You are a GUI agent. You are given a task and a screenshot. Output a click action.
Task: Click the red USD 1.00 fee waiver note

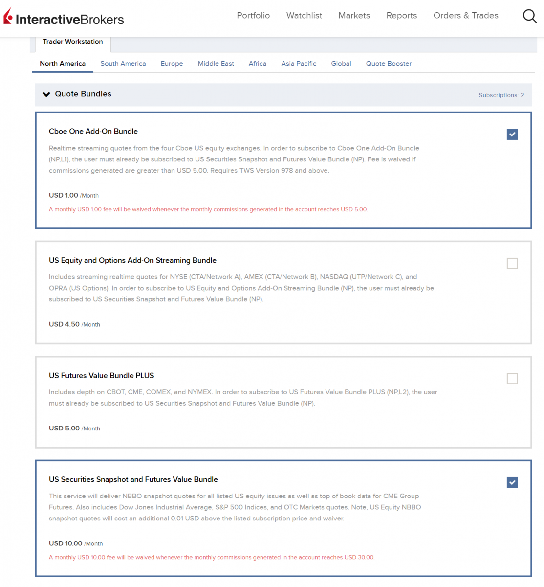[x=208, y=209]
